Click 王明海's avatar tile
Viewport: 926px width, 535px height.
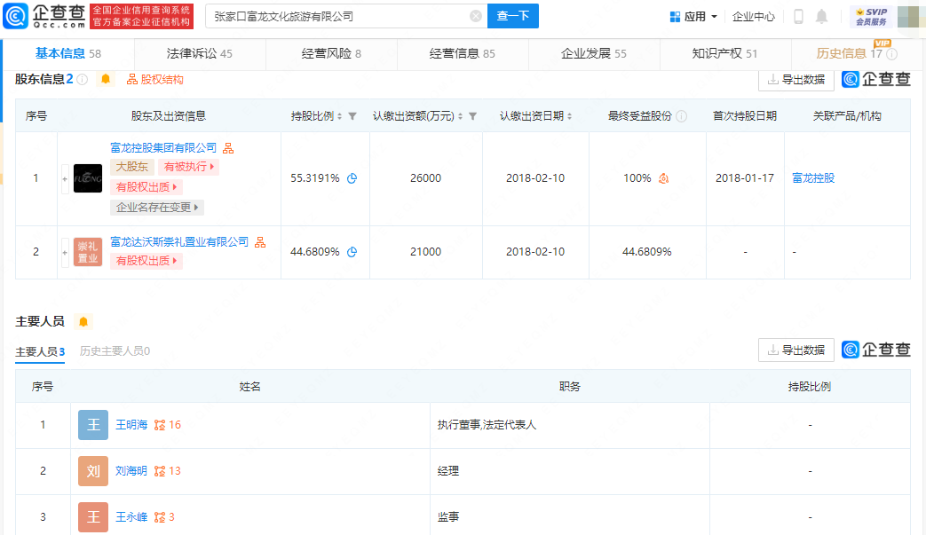pos(93,425)
